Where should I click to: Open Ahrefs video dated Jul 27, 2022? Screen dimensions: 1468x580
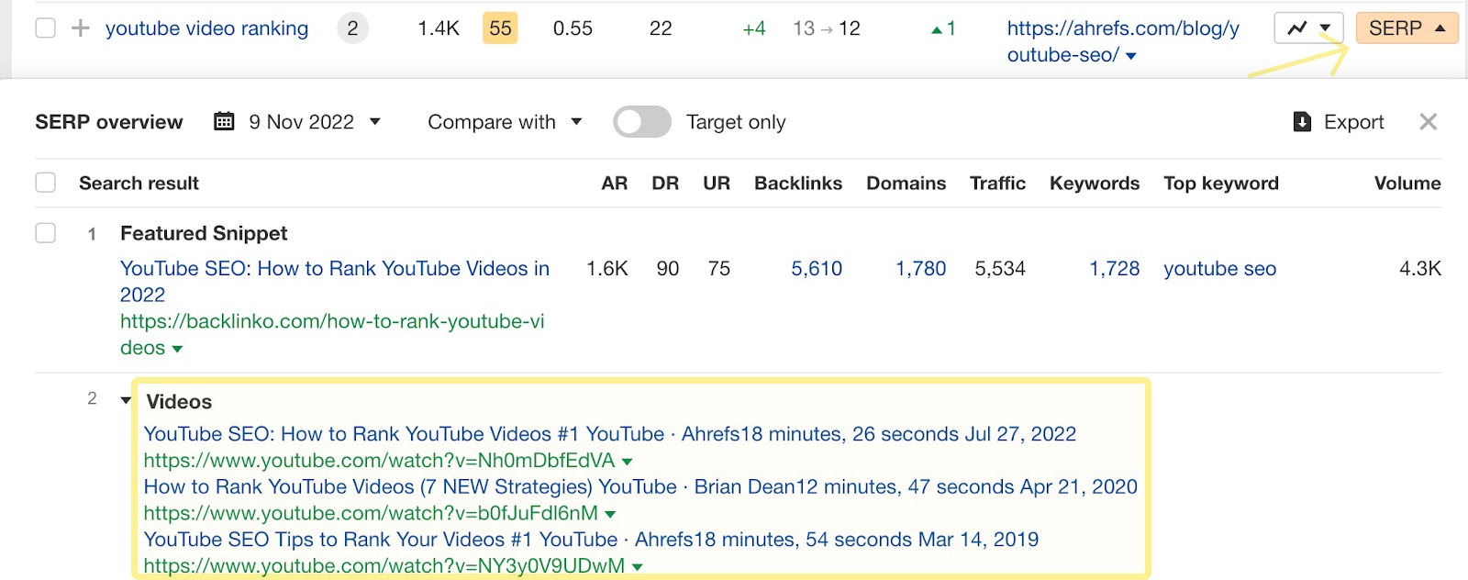(610, 434)
